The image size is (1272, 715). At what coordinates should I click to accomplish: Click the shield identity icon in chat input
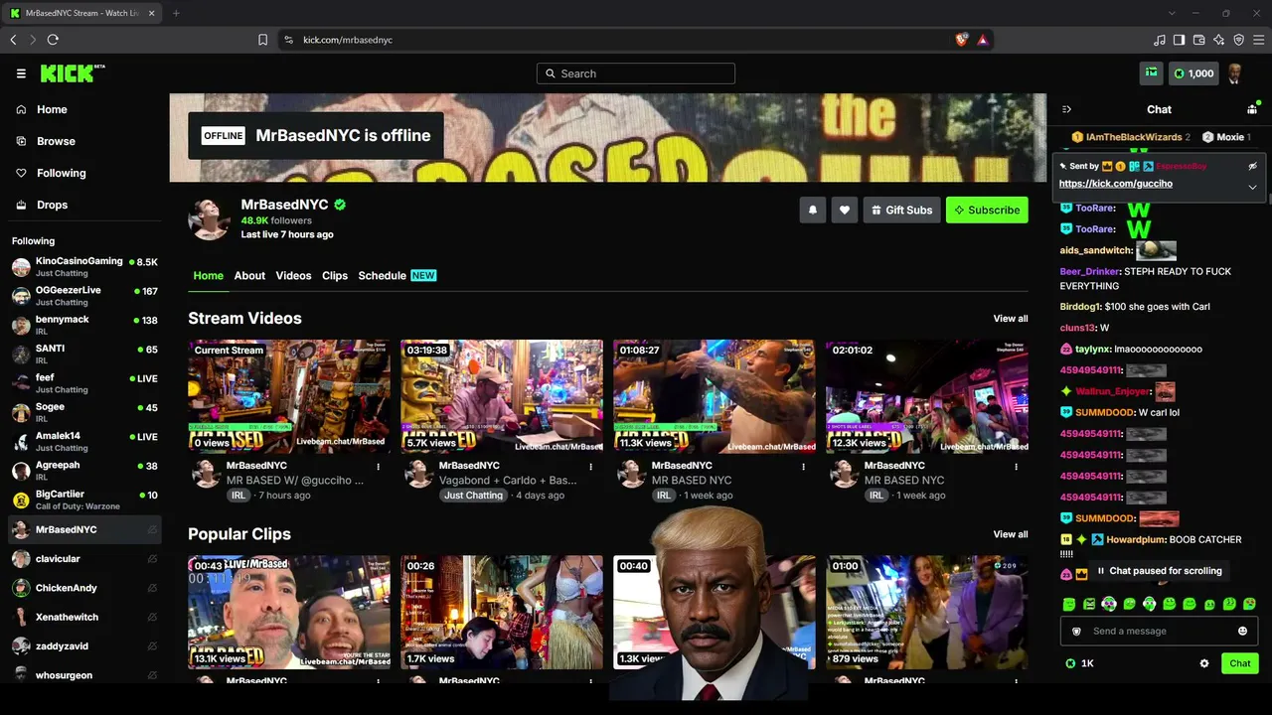1076,632
